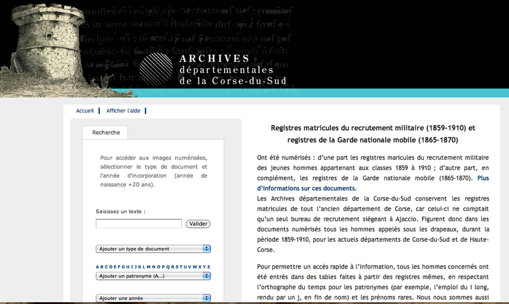The width and height of the screenshot is (509, 304).
Task: Filter surnames by letter U
Action: [x=185, y=266]
